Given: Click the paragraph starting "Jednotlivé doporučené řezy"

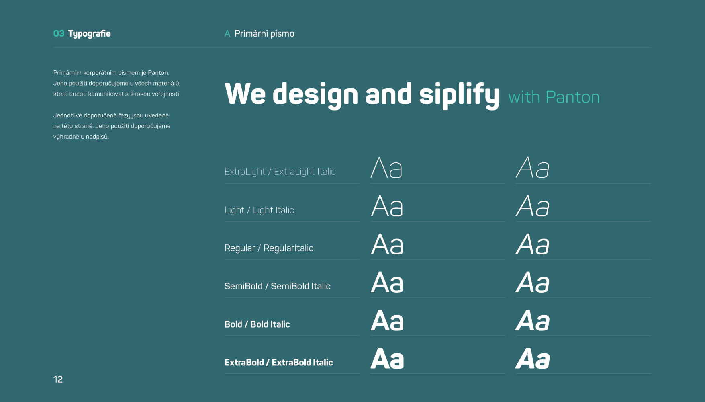Looking at the screenshot, I should (x=112, y=126).
